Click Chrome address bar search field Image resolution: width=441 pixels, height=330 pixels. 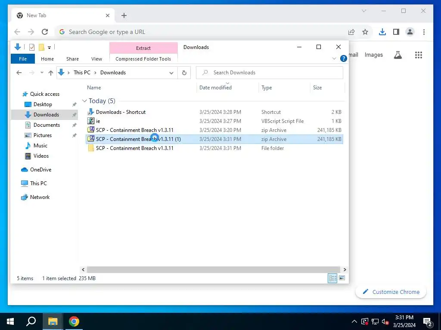(x=202, y=32)
